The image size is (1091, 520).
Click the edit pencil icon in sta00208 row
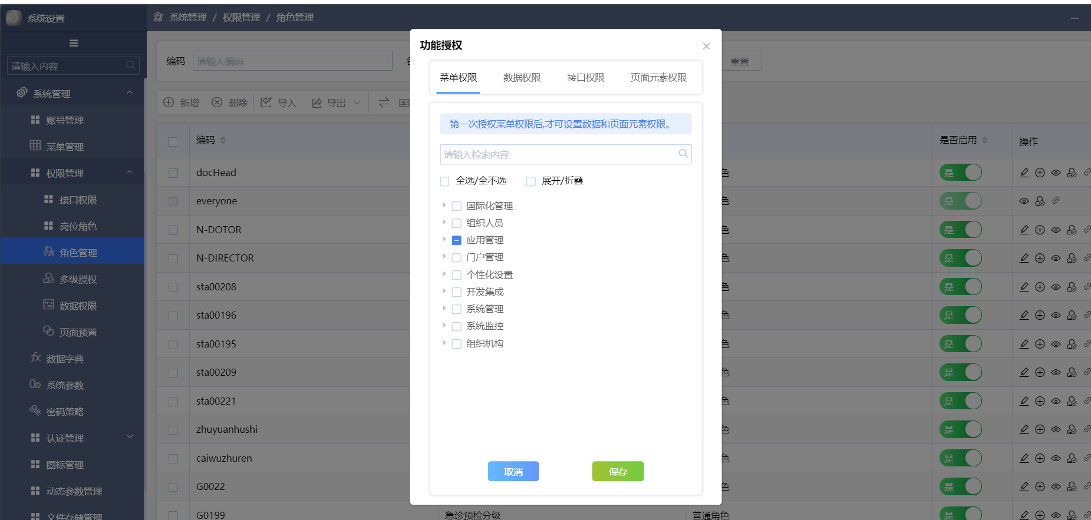(1024, 287)
